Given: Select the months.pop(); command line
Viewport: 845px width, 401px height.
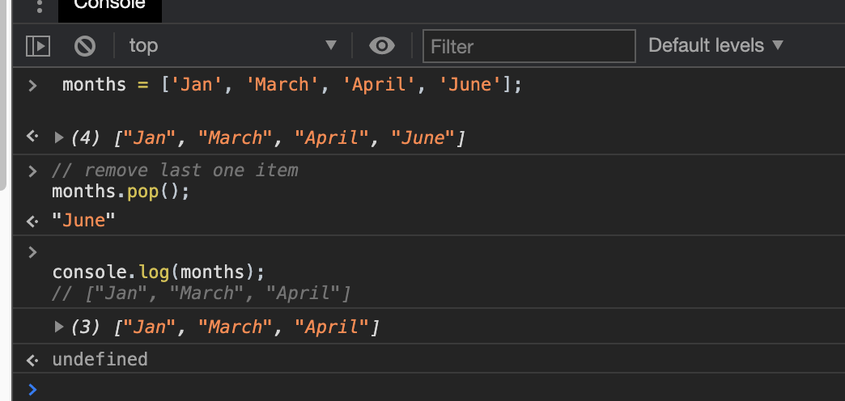Looking at the screenshot, I should coord(121,192).
